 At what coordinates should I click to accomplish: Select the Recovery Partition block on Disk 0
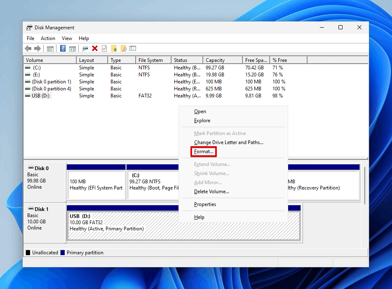324,182
